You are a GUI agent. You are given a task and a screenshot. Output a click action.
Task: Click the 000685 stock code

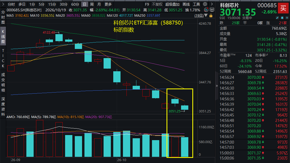[267, 5]
